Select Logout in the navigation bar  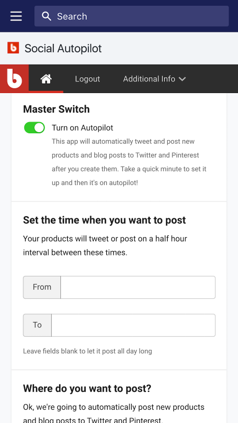[87, 79]
